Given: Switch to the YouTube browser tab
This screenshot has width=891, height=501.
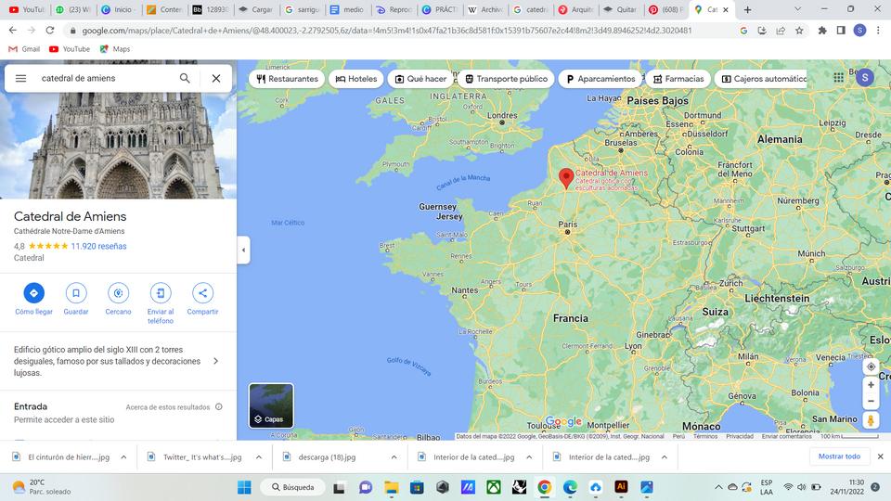Looking at the screenshot, I should pos(27,9).
